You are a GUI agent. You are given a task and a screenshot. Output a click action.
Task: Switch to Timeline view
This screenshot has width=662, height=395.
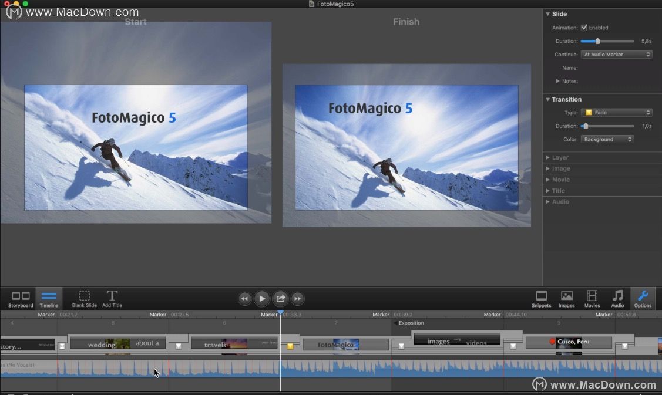(x=49, y=299)
